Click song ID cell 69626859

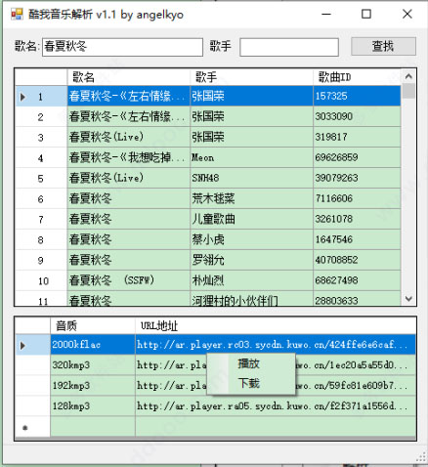(357, 157)
